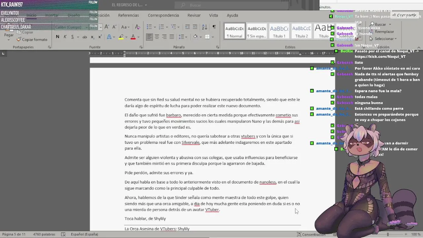Open the Revisar tab
Viewport: 423px width, 238px height.
point(194,15)
